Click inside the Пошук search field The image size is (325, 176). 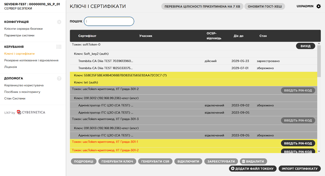(x=109, y=21)
